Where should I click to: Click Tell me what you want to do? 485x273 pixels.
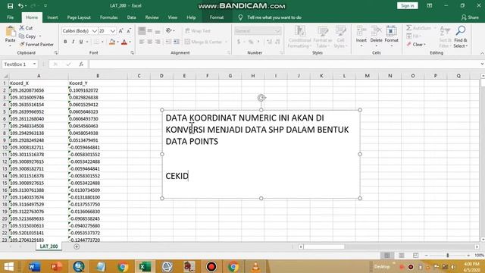pyautogui.click(x=274, y=17)
